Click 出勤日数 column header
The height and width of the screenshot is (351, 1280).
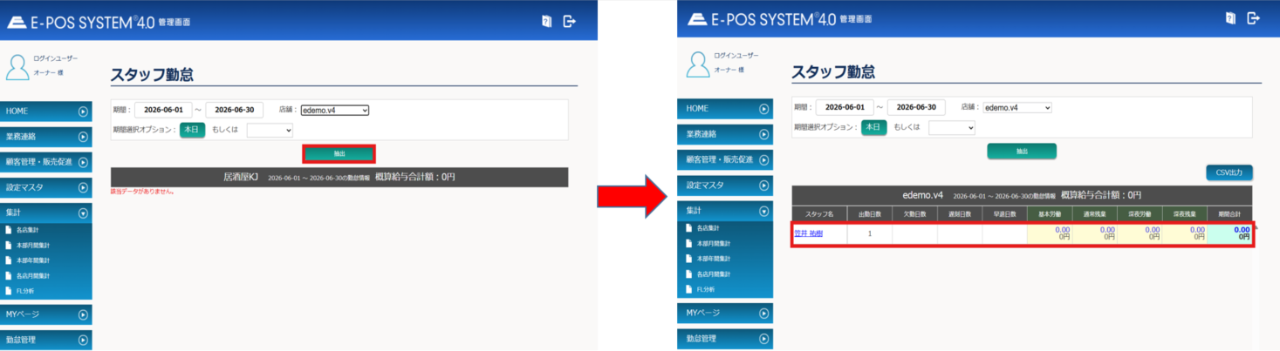pyautogui.click(x=870, y=213)
